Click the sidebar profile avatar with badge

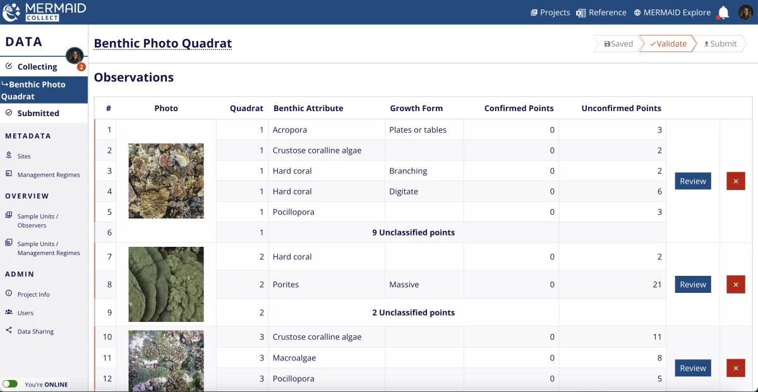tap(75, 56)
